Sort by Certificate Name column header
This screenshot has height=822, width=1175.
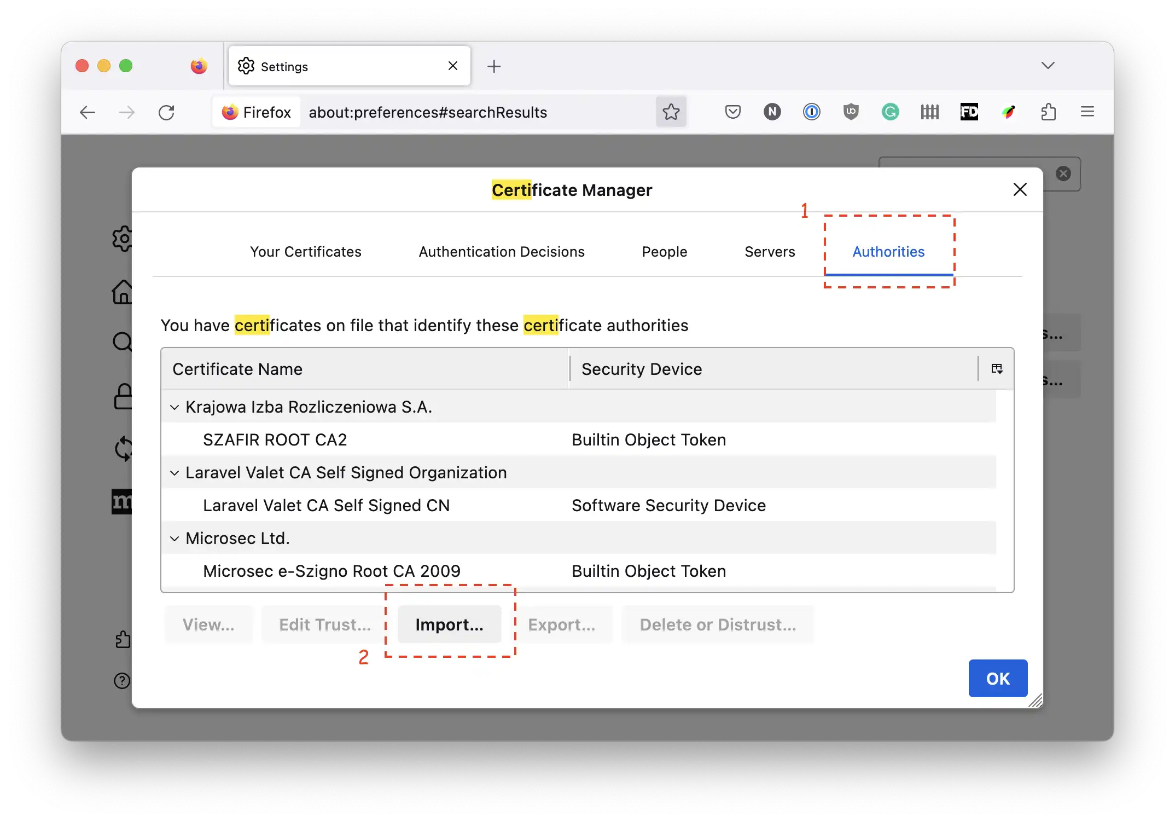click(x=365, y=369)
